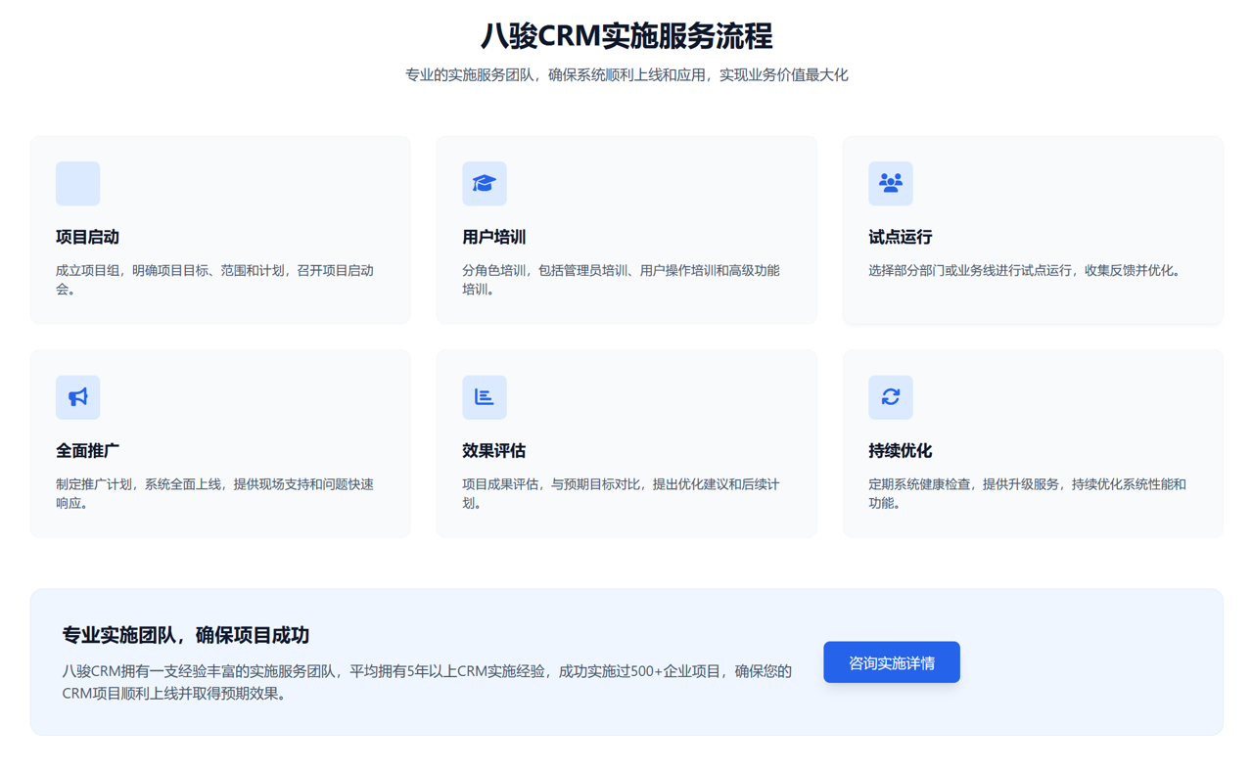The height and width of the screenshot is (771, 1252).
Task: Click the 全面推广 card heading
Action: 87,450
